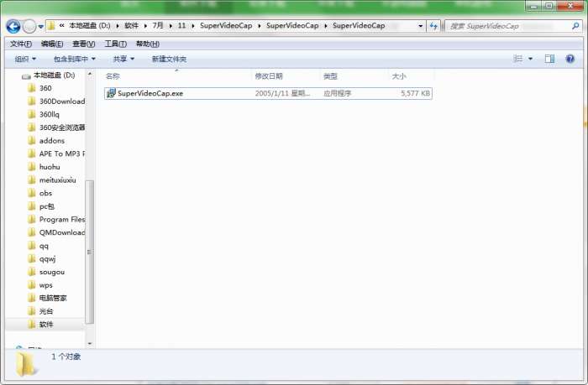Viewport: 588px width, 385px height.
Task: Click the qqwj folder icon
Action: coord(32,259)
